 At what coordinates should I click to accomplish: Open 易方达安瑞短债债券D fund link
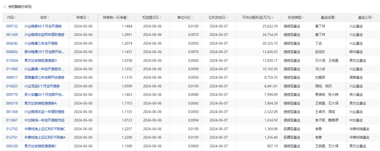point(41,60)
